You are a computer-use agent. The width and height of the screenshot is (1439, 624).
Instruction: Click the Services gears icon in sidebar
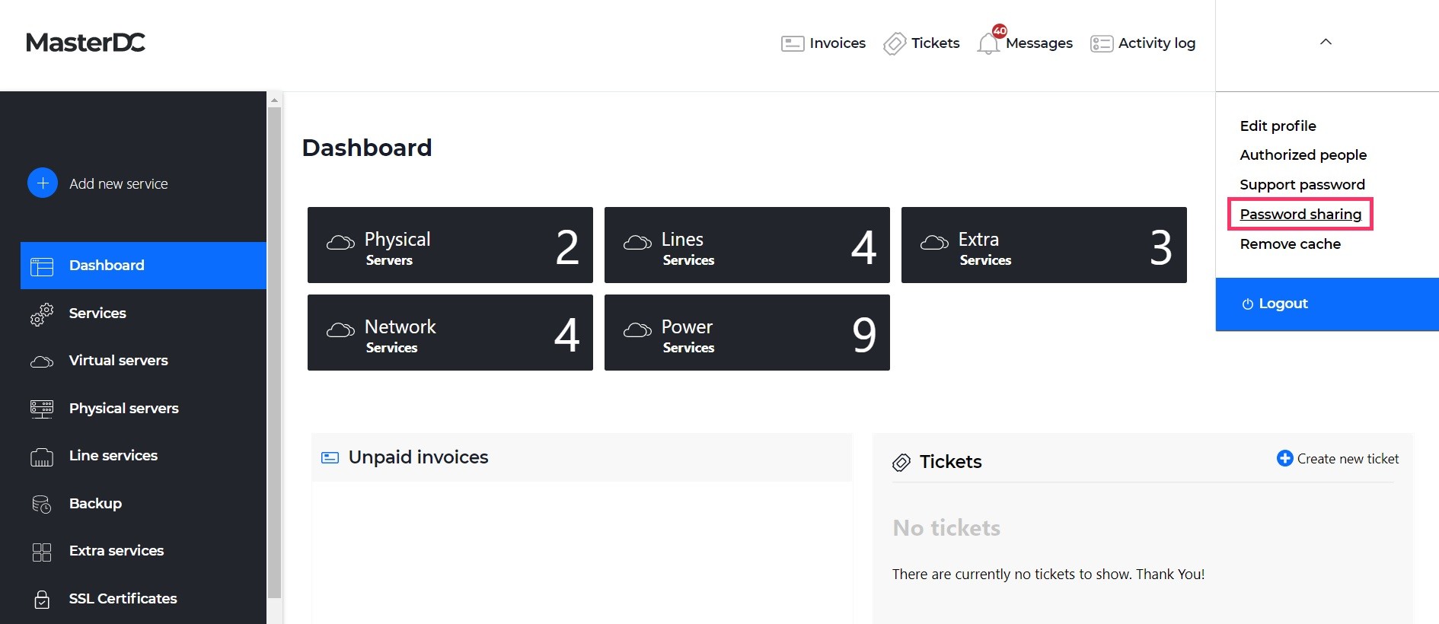[42, 314]
